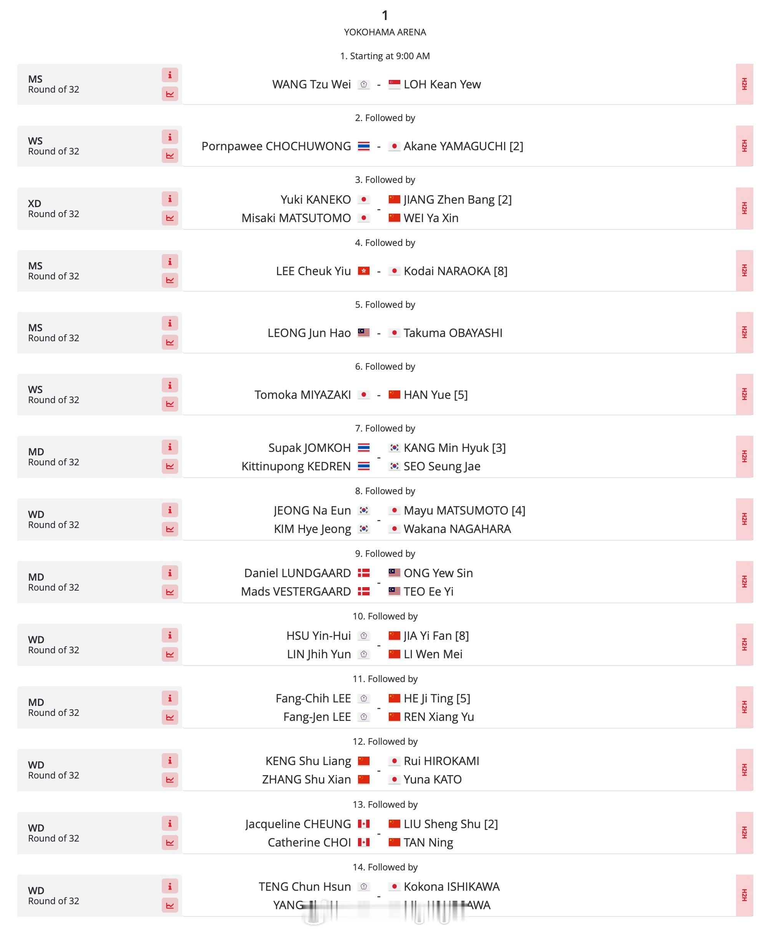Select player Akane YAMAGUCHI name
Viewport: 766px width, 933px height.
(x=454, y=146)
